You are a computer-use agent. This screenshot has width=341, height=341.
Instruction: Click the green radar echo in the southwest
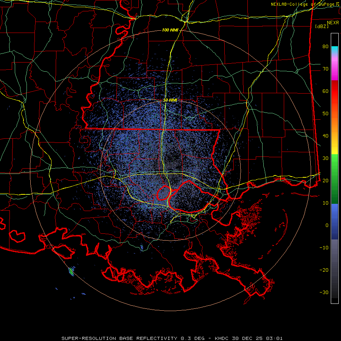71,271
